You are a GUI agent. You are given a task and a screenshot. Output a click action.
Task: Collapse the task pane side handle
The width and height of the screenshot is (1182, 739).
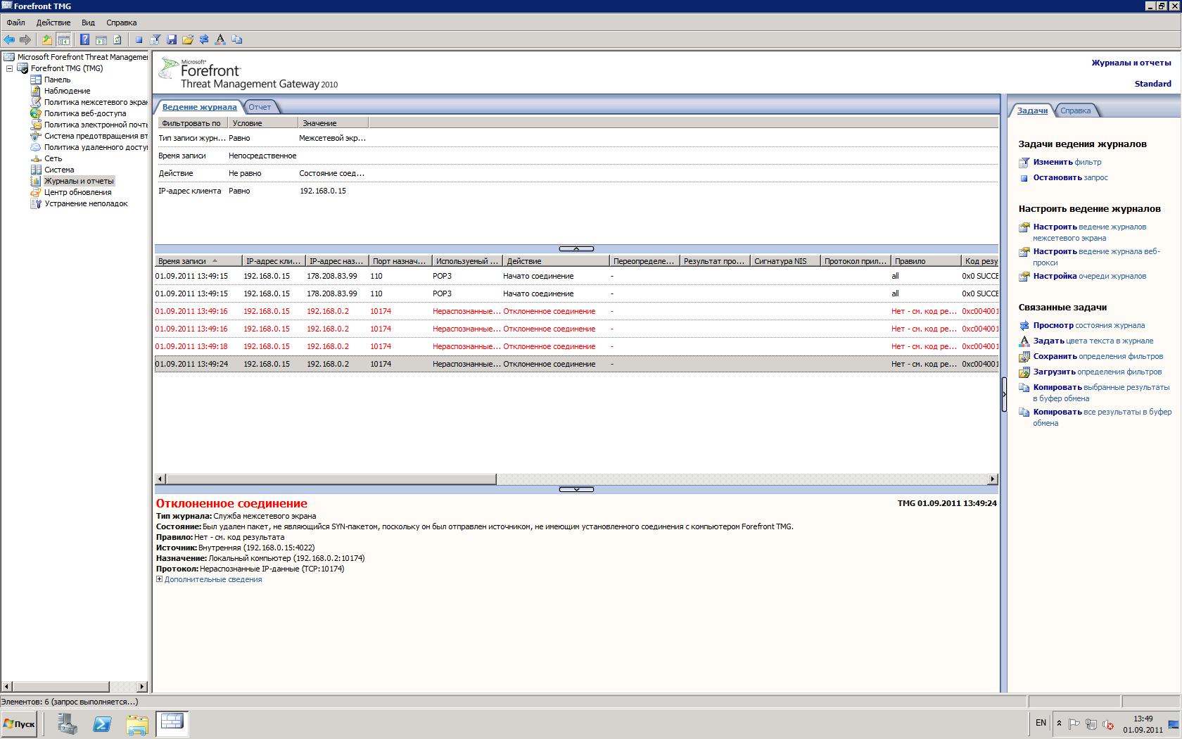coord(1004,394)
